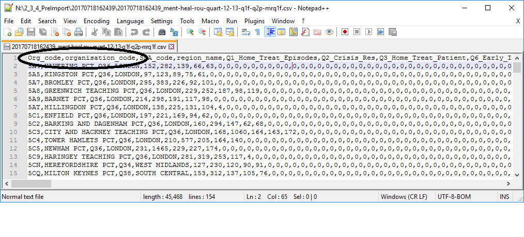Open the Function List icon
The image size is (524, 237).
click(x=305, y=32)
